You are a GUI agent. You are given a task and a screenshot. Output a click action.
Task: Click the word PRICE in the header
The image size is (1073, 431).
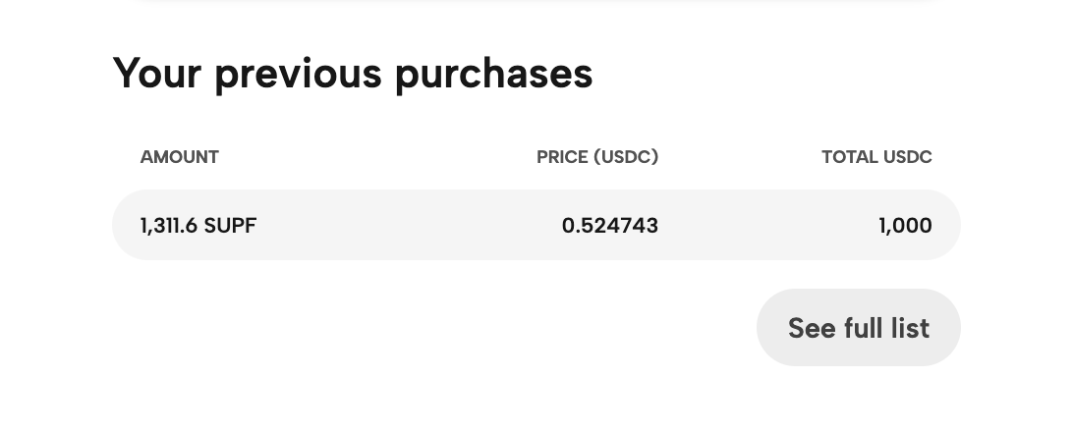562,157
